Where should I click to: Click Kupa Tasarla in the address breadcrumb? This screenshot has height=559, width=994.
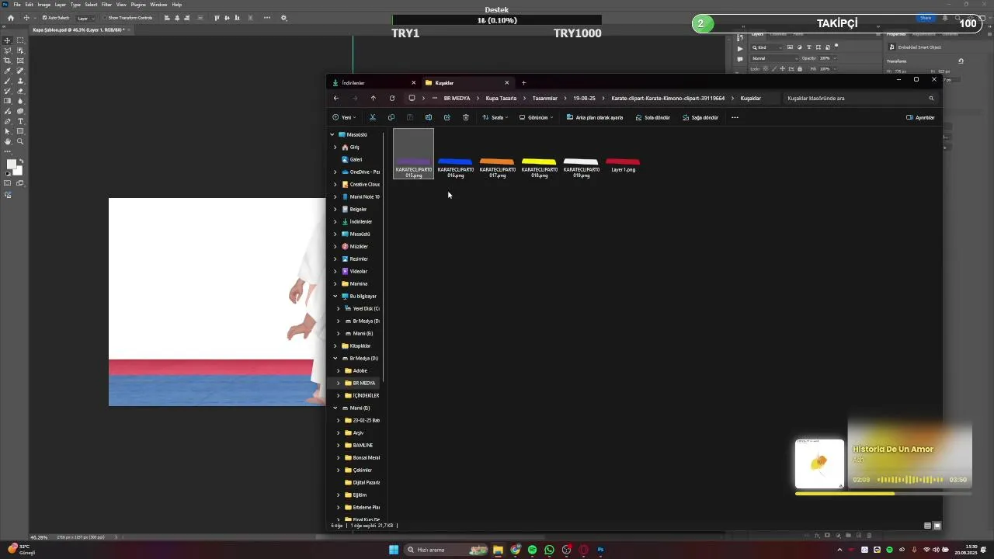click(x=501, y=99)
